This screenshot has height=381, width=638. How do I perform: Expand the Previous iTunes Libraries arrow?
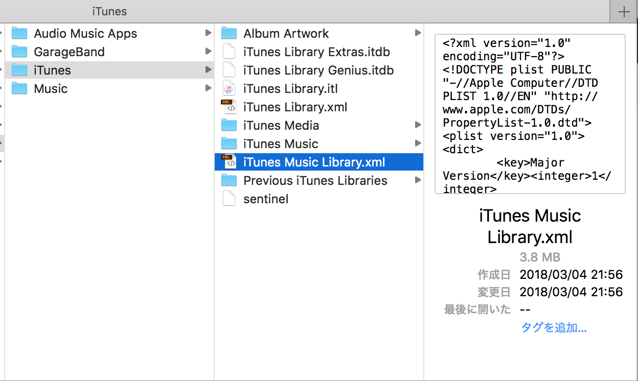pyautogui.click(x=418, y=180)
